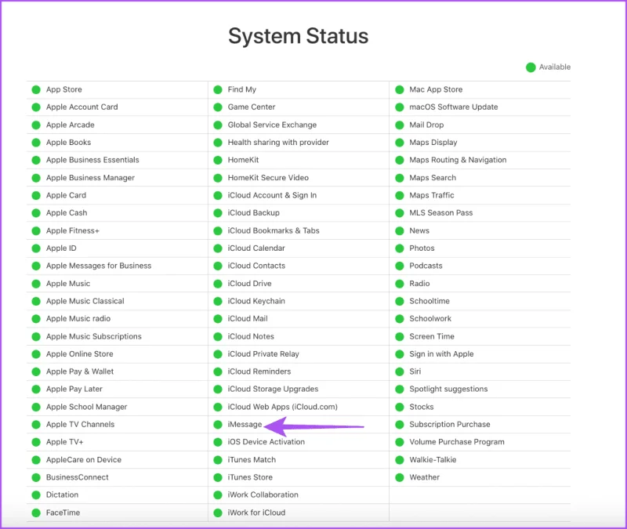Image resolution: width=627 pixels, height=529 pixels.
Task: Click the Apple Cash service name
Action: (x=67, y=213)
